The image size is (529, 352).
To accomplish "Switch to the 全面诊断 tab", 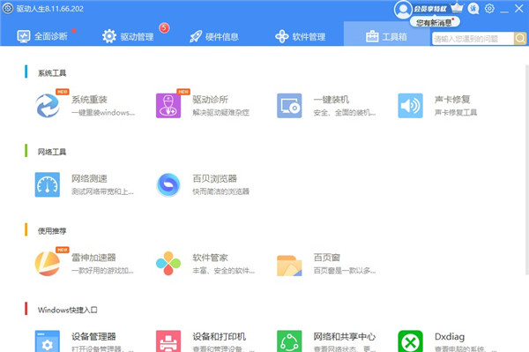I will (42, 36).
